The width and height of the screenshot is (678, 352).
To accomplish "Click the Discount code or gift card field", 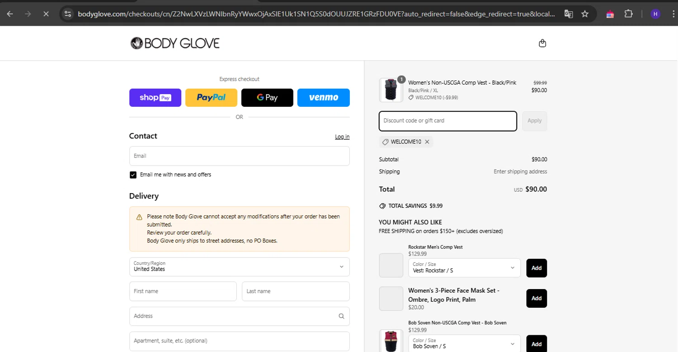I will pos(448,121).
